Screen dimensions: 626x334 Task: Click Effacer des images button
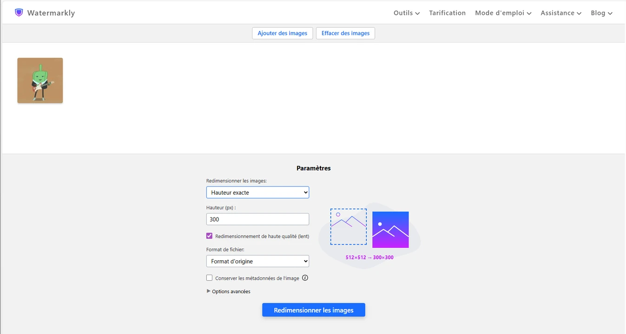(345, 33)
